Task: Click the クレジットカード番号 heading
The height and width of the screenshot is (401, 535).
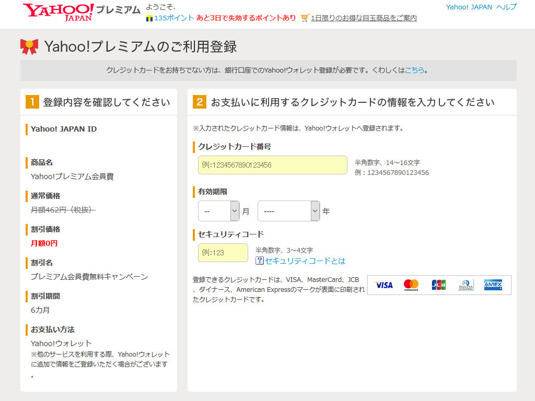Action: [x=235, y=147]
